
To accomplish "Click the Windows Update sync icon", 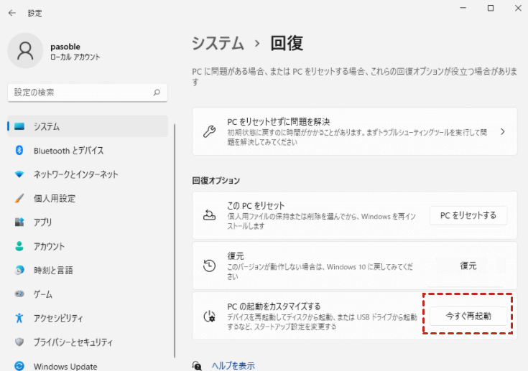I will 19,366.
